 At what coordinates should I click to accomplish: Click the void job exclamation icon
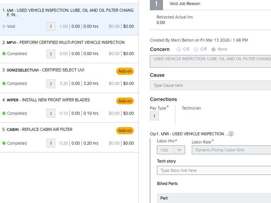156,4
